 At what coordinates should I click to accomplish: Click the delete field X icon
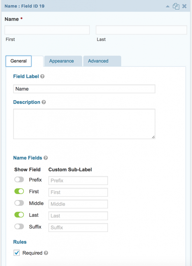(184, 6)
